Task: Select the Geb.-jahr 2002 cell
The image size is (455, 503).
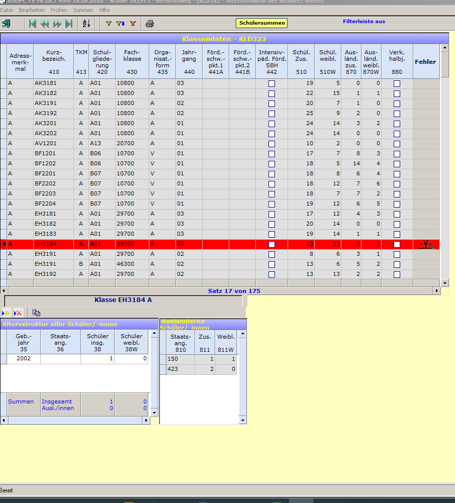Action: (24, 359)
